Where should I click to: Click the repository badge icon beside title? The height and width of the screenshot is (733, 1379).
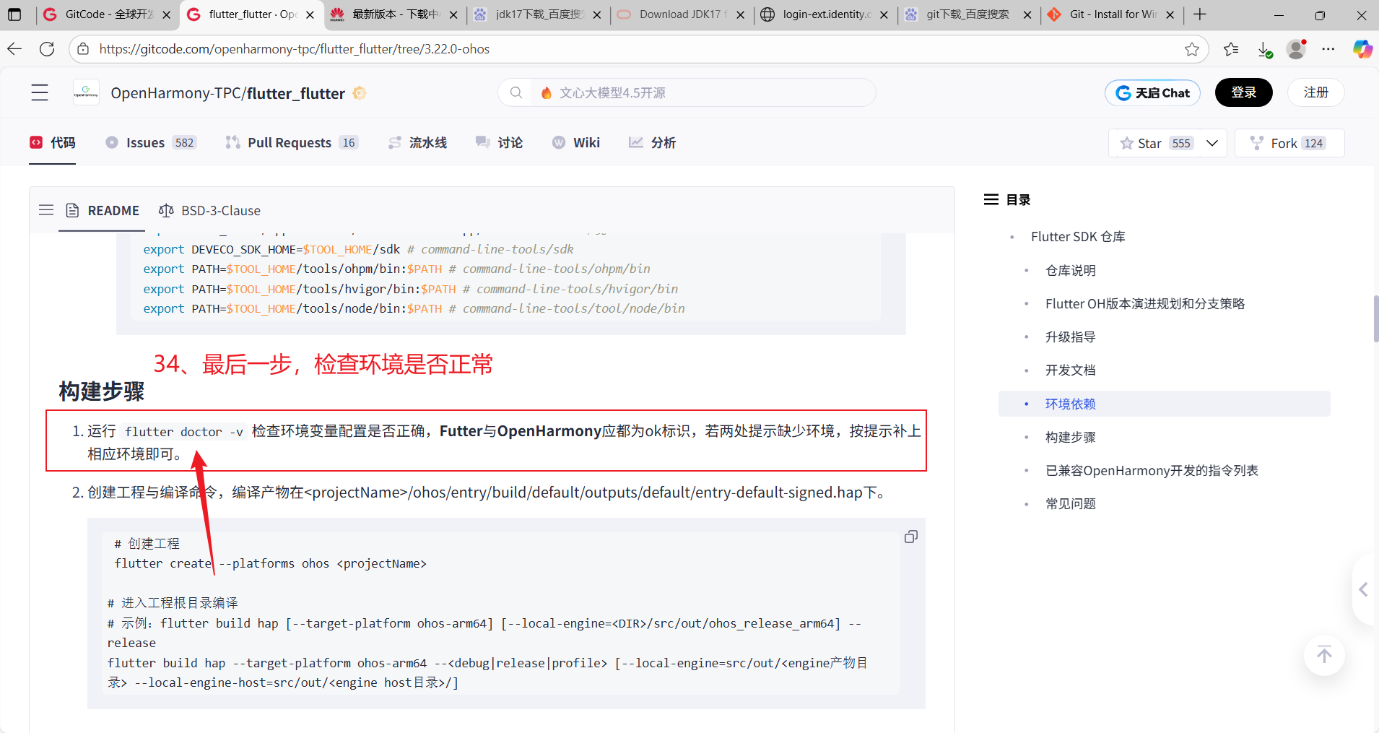pyautogui.click(x=359, y=93)
